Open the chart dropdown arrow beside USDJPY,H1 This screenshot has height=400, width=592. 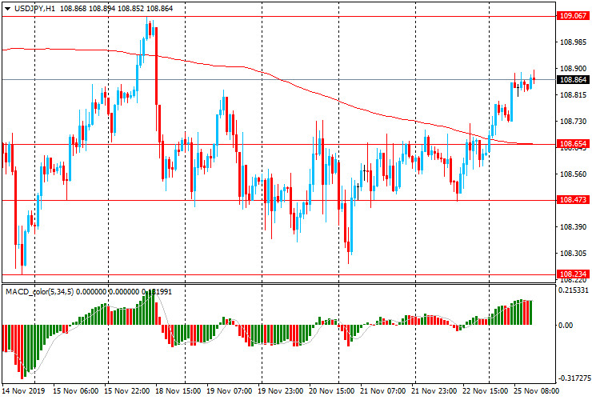(7, 9)
